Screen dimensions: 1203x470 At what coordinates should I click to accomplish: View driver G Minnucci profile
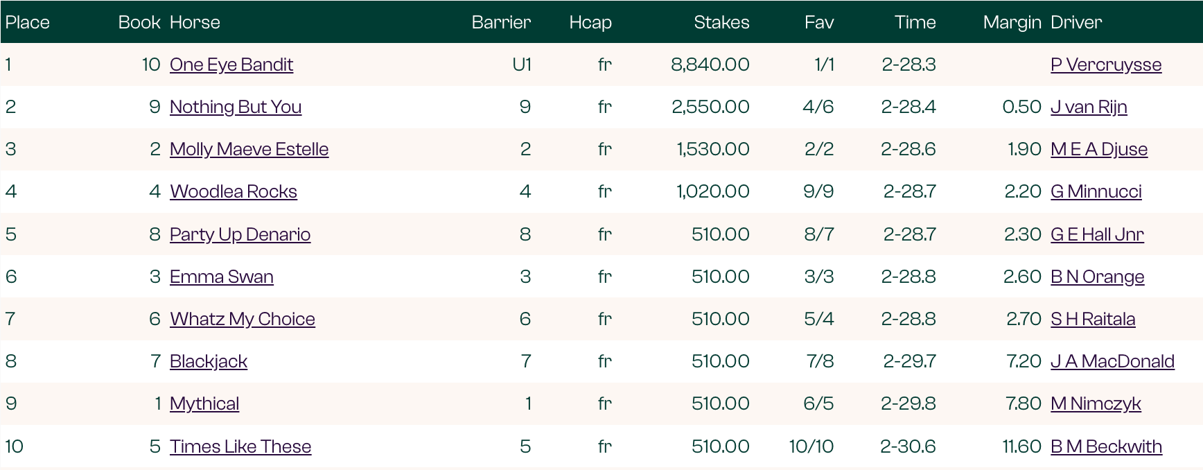pyautogui.click(x=1096, y=191)
